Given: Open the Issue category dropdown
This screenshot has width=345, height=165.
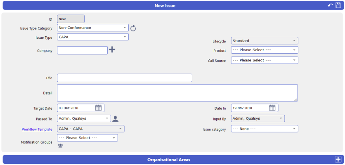Looking at the screenshot, I should click(265, 129).
